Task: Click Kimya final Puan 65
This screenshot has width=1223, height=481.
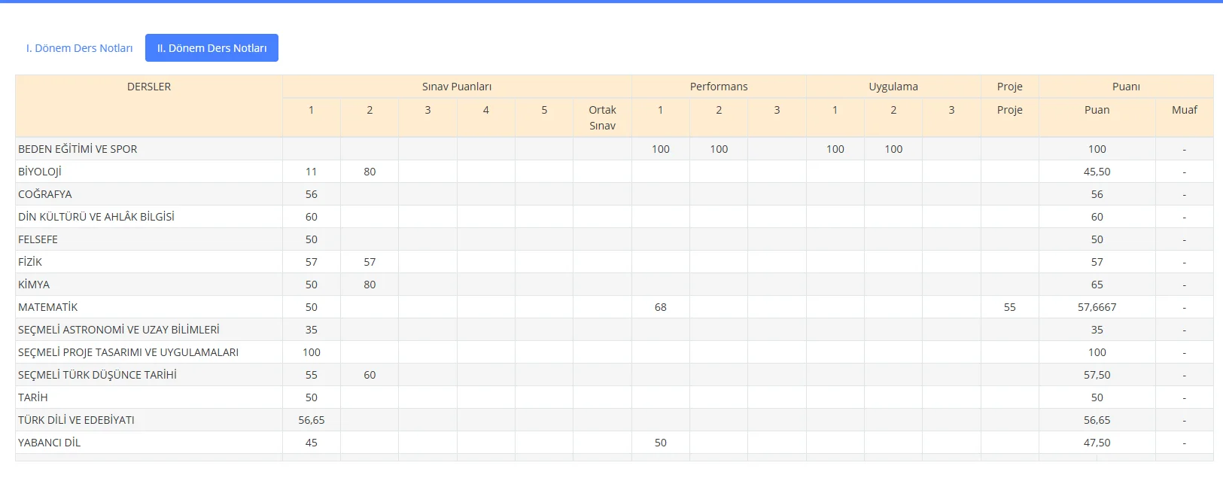Action: [1097, 285]
